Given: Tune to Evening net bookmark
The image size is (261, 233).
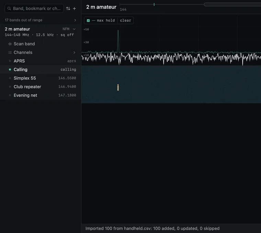Looking at the screenshot, I should pos(41,95).
